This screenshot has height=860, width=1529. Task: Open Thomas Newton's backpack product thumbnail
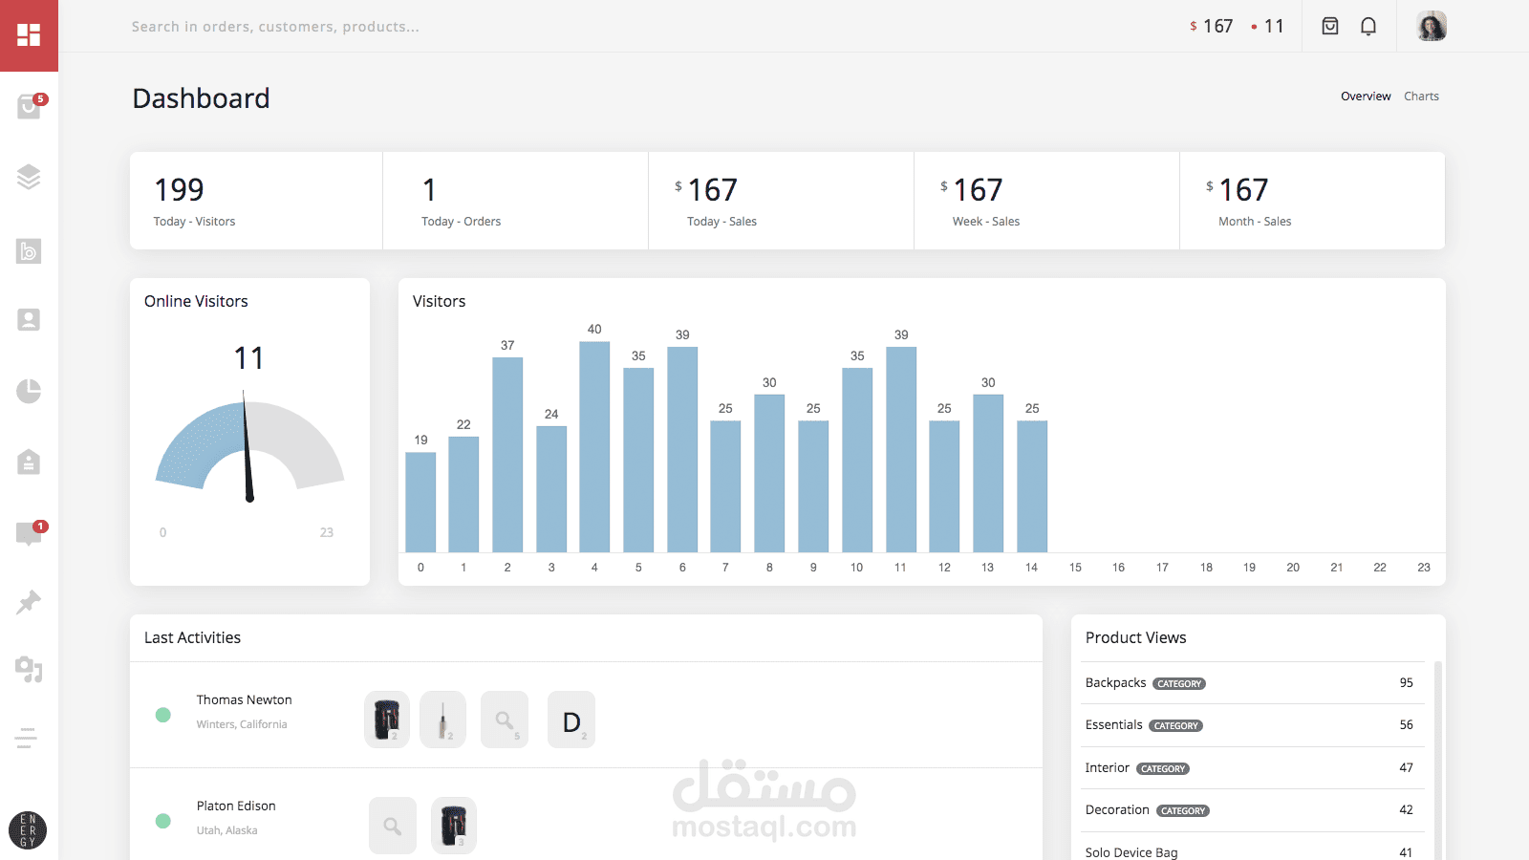click(x=387, y=720)
